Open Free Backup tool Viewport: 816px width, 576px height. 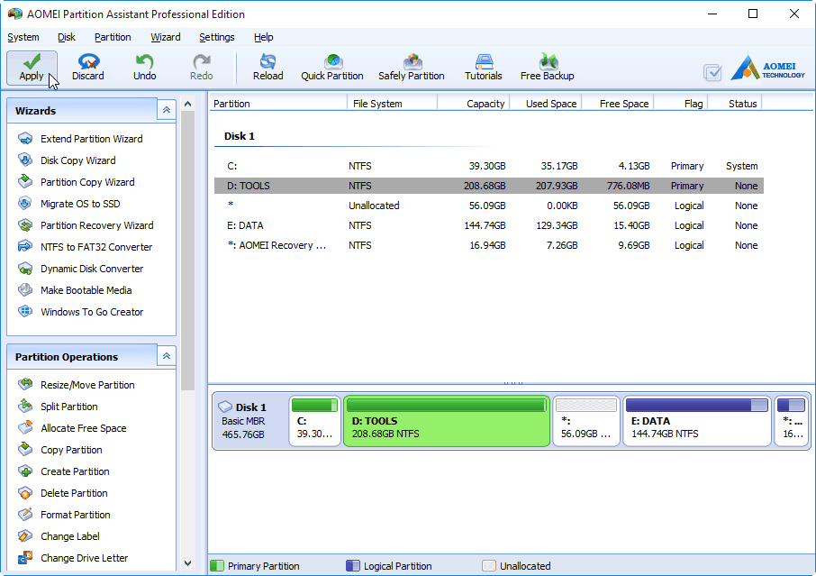548,68
